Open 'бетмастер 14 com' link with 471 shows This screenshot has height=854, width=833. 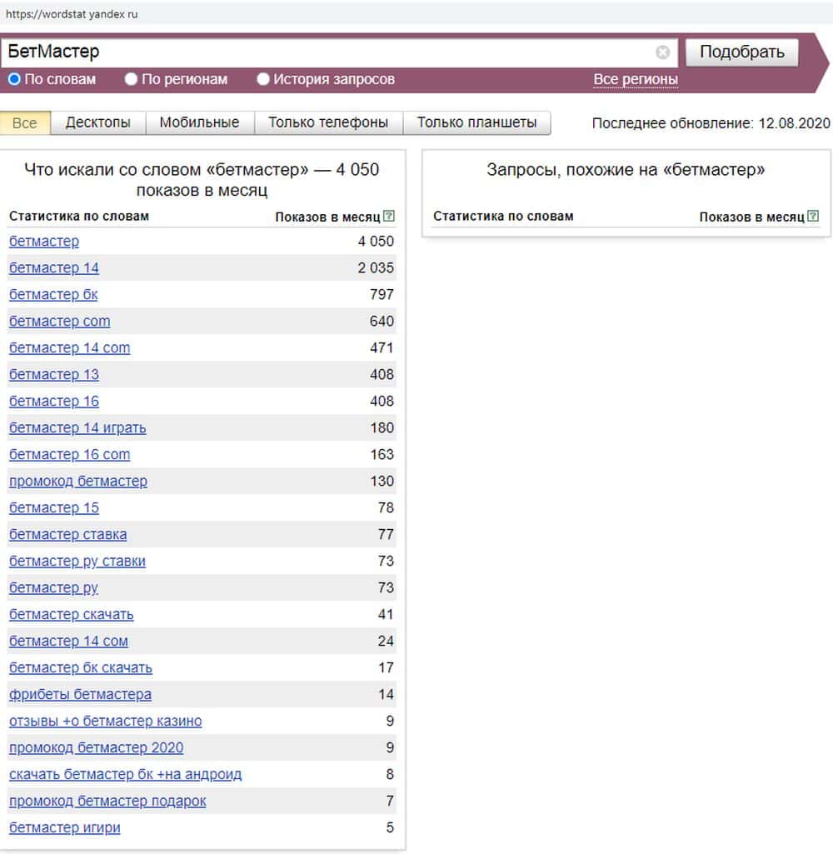[x=70, y=348]
